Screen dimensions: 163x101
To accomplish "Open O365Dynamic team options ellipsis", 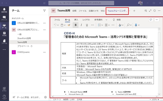I will [44, 52].
